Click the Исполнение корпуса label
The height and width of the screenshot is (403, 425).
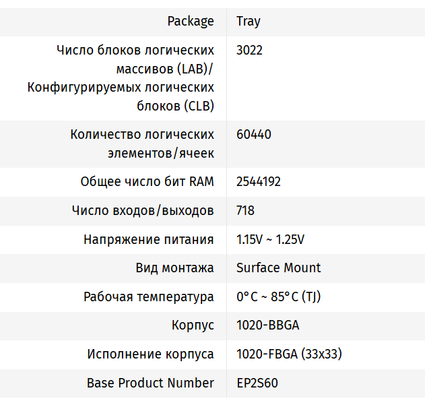click(x=150, y=354)
